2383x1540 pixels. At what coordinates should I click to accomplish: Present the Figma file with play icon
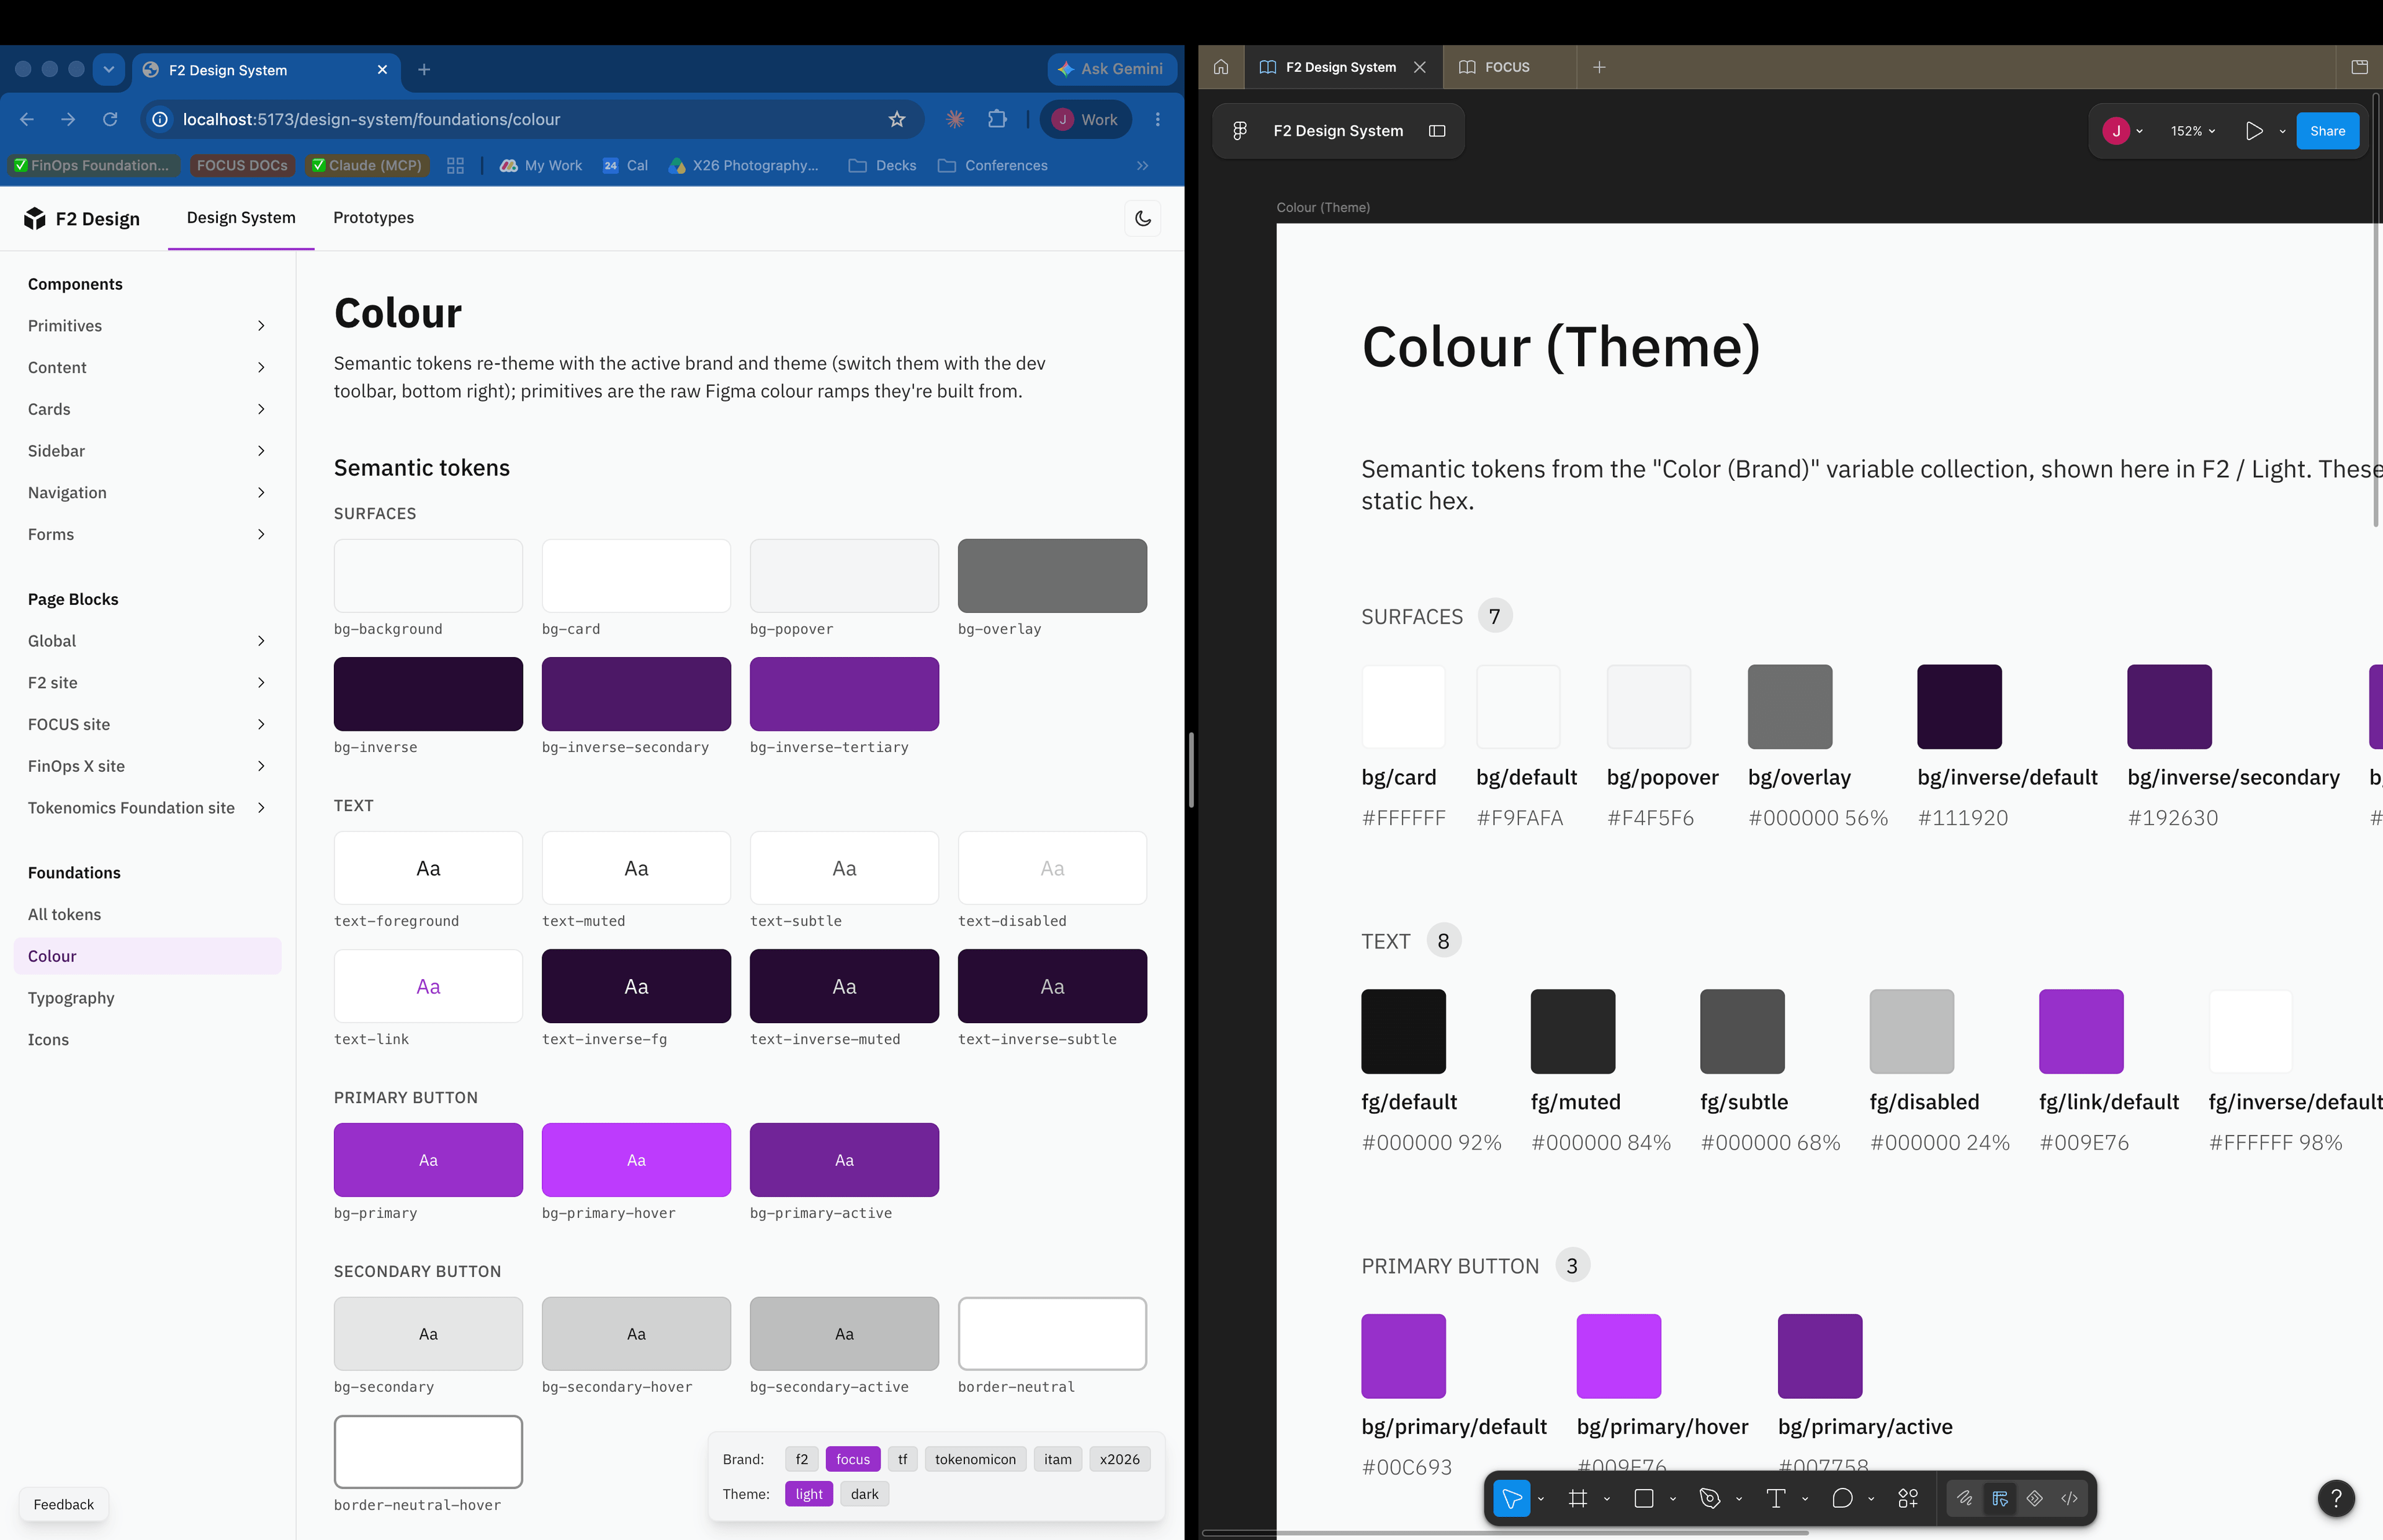pyautogui.click(x=2254, y=131)
